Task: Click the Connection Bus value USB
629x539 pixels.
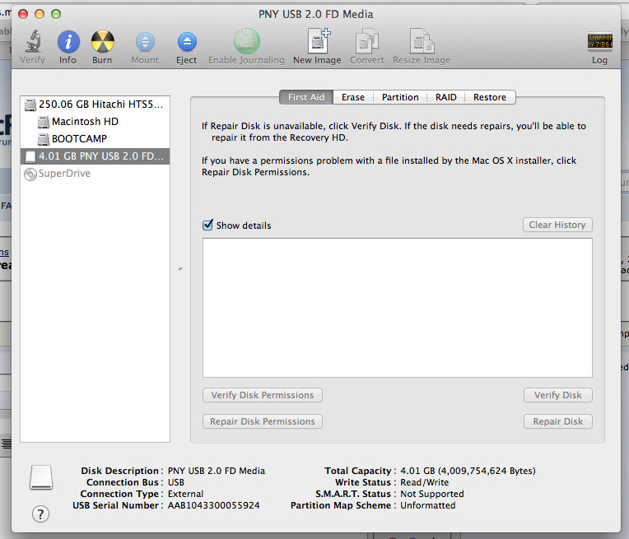Action: point(175,482)
